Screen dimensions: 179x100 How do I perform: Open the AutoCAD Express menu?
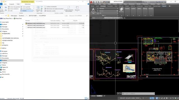164,4
